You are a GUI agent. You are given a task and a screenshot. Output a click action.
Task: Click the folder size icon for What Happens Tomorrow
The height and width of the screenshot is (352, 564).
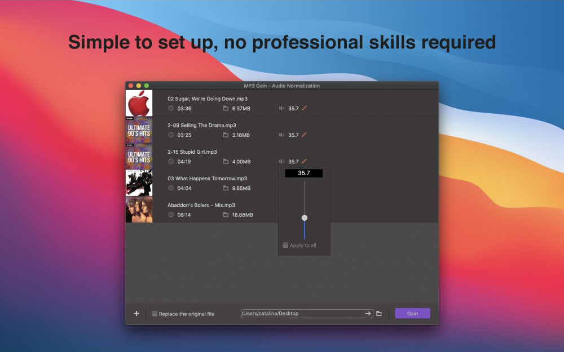pos(226,188)
